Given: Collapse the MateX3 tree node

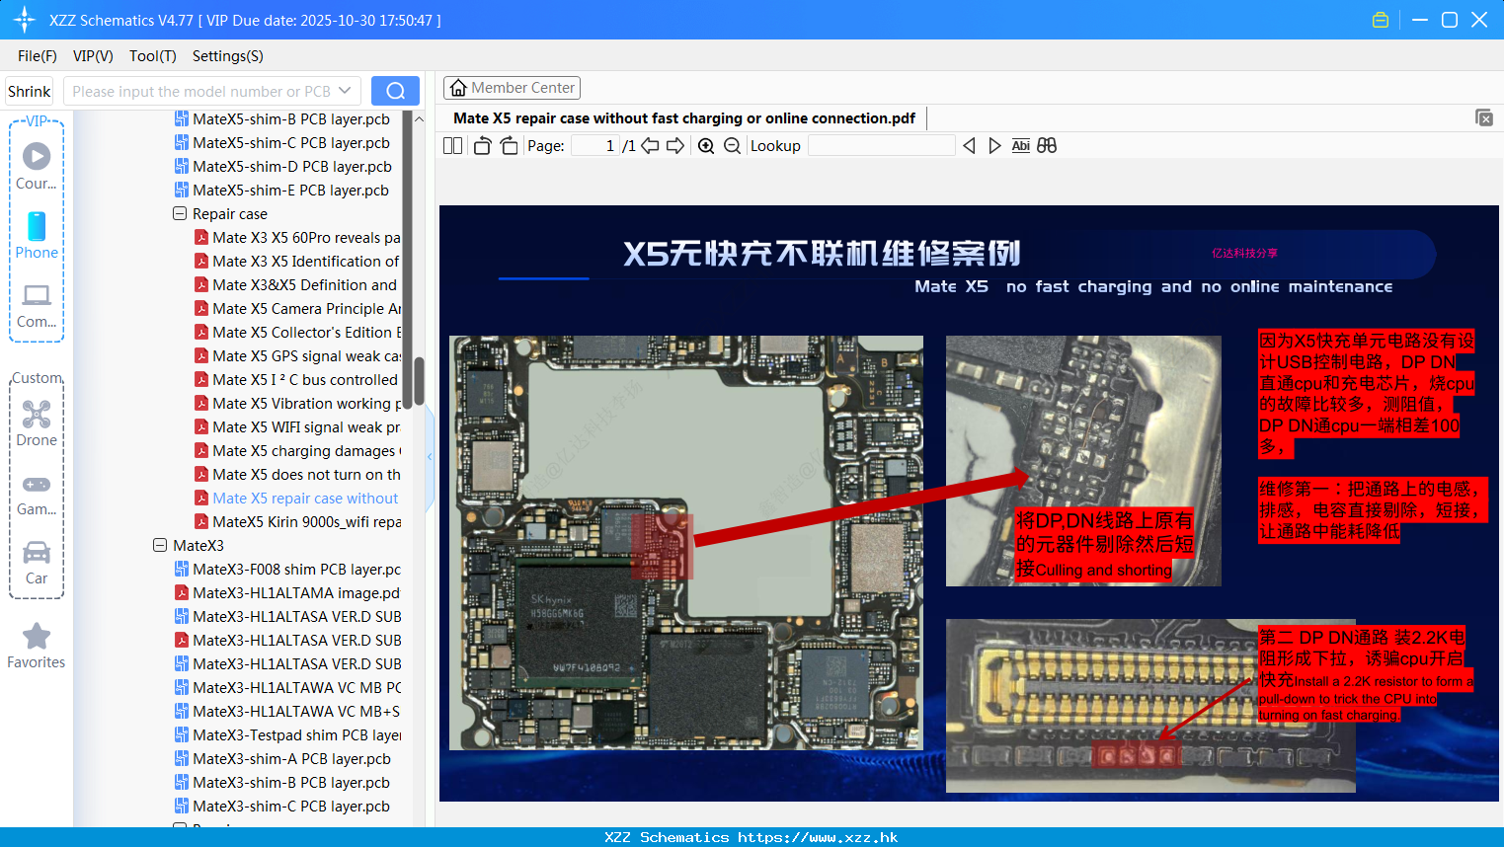Looking at the screenshot, I should tap(160, 545).
